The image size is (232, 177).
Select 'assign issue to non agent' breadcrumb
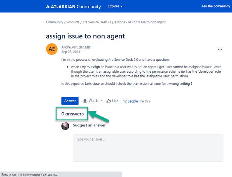pos(147,22)
